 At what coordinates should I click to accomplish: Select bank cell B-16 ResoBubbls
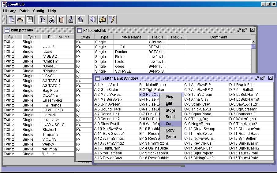(161, 158)
